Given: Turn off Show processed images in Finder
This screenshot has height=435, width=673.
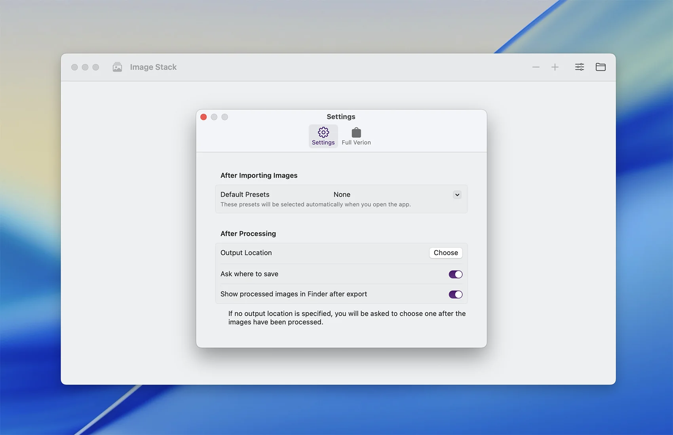Looking at the screenshot, I should (x=455, y=294).
